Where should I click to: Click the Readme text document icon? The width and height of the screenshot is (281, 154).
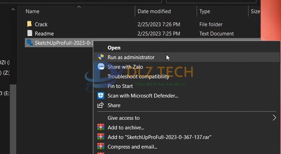point(29,34)
